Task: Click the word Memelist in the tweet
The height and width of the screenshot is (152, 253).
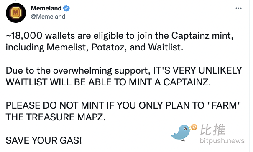Action: pos(67,47)
